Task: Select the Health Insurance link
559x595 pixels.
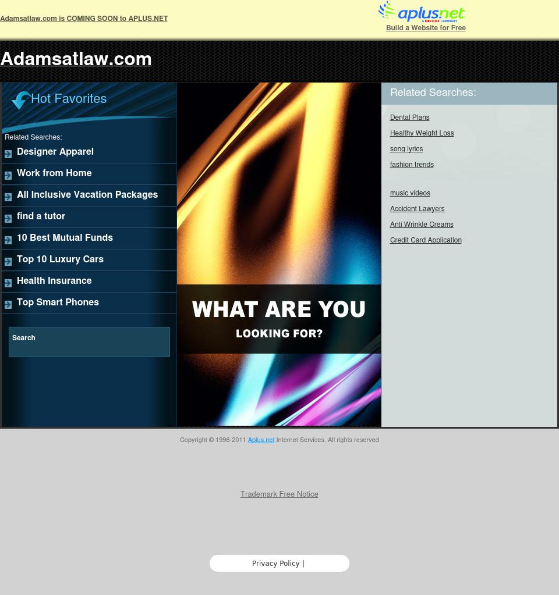Action: tap(54, 281)
